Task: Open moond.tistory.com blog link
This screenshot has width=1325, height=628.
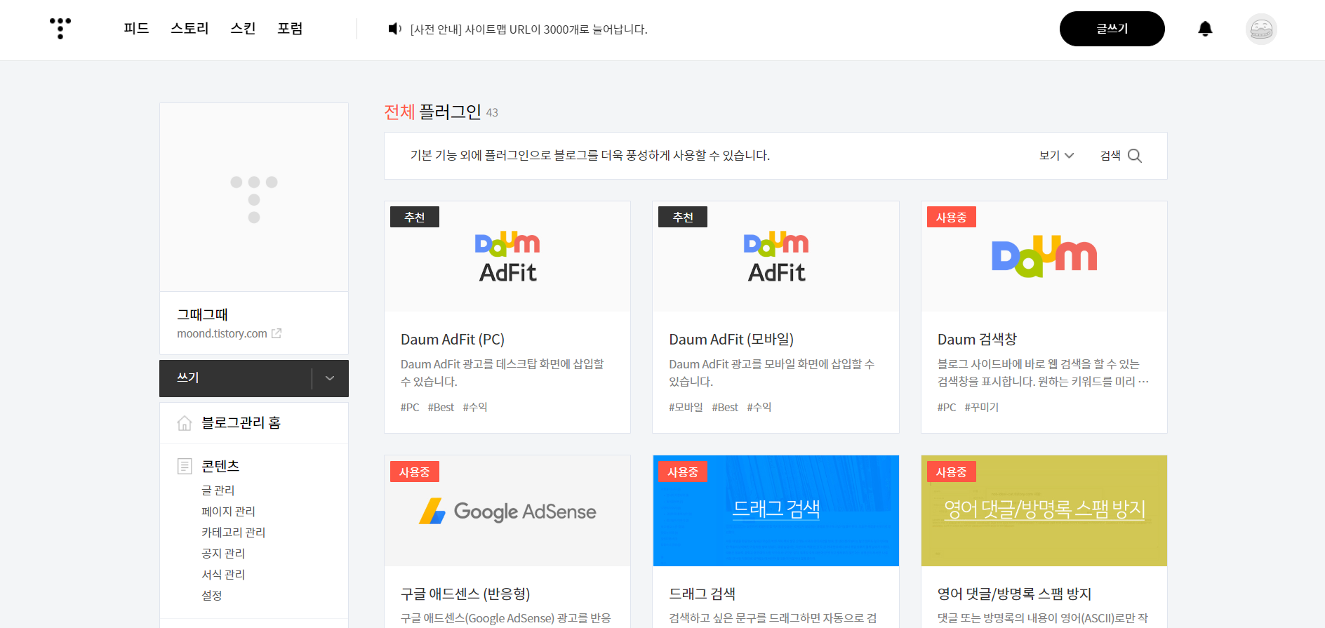Action: coord(222,333)
